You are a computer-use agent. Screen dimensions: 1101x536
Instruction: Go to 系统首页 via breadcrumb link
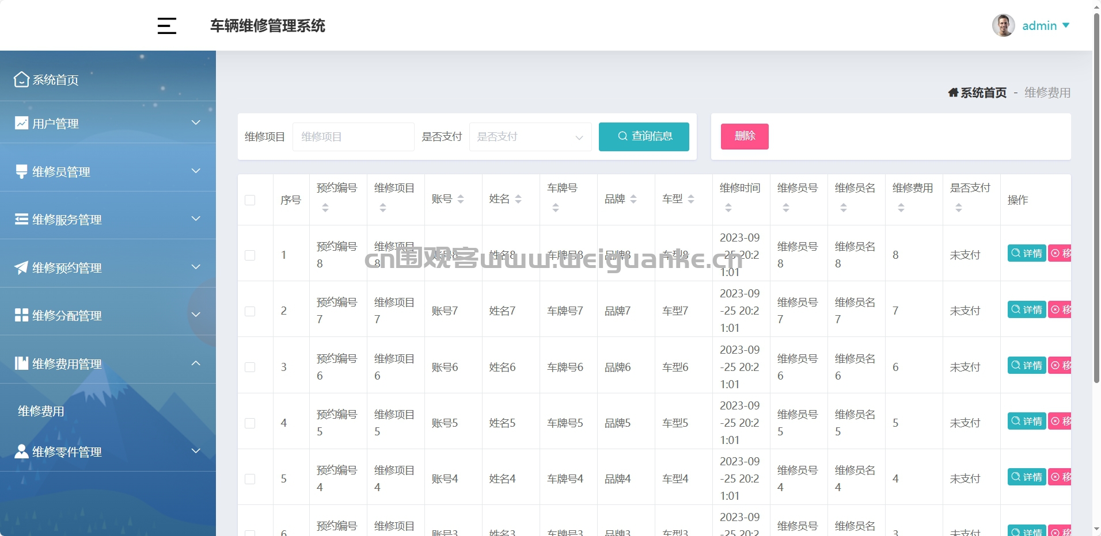coord(984,93)
